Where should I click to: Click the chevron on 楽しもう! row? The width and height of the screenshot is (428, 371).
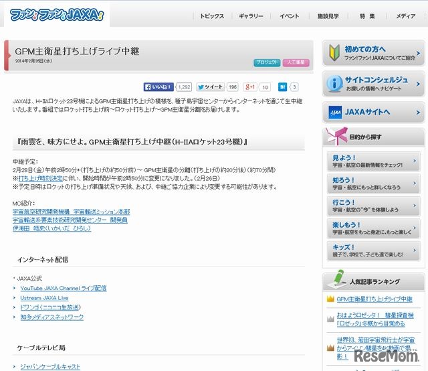(x=415, y=228)
